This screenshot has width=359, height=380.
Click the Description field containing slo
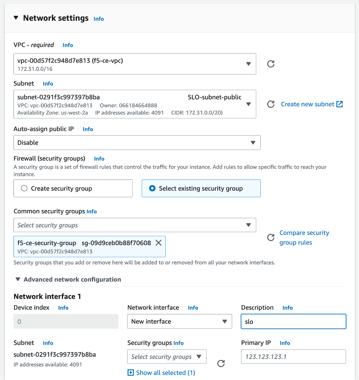(x=293, y=321)
